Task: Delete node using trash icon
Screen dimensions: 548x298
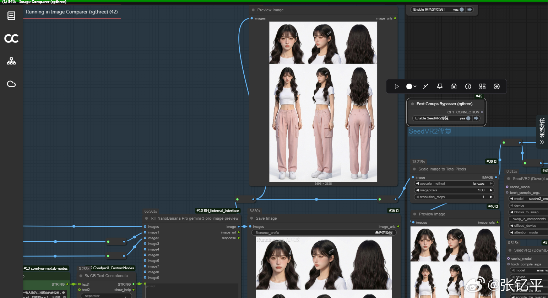Action: (454, 86)
